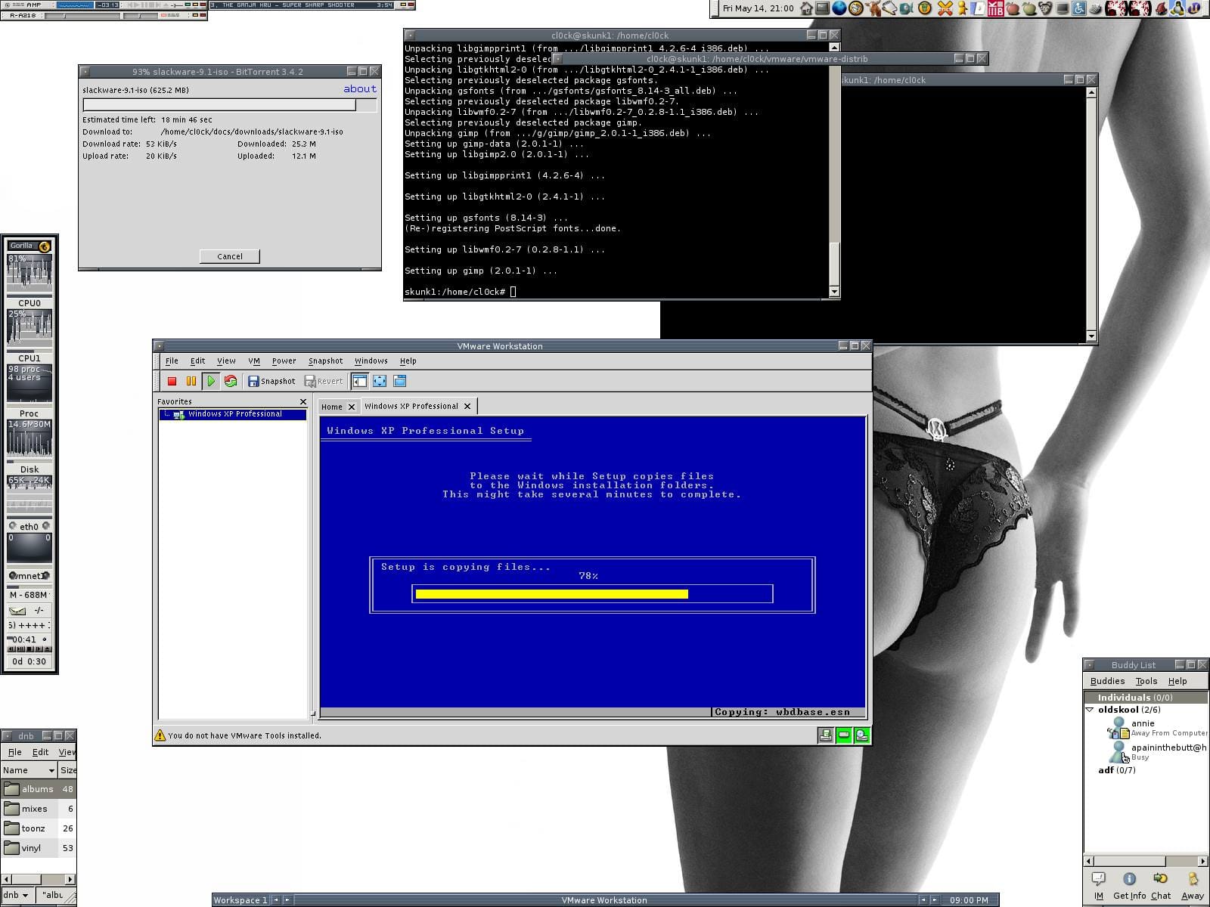Click the Tux penguin icon in top panel
1210x907 pixels.
pyautogui.click(x=1177, y=8)
